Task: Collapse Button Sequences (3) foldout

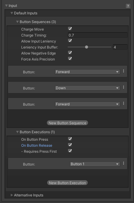Action: click(x=17, y=22)
